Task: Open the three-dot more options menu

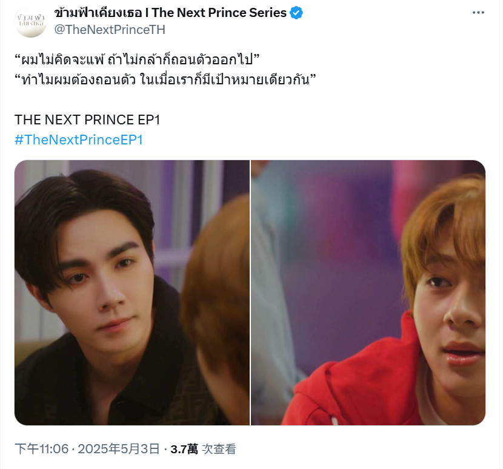Action: [x=478, y=13]
